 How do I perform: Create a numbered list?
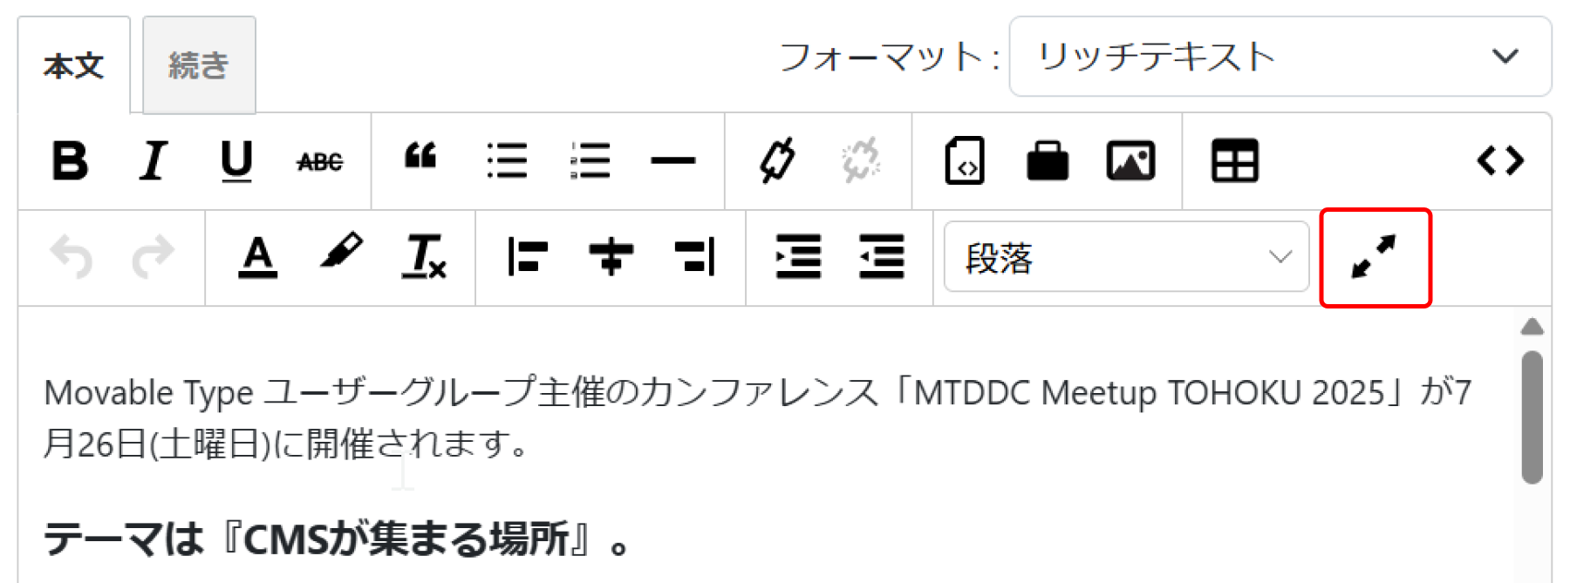tap(590, 161)
